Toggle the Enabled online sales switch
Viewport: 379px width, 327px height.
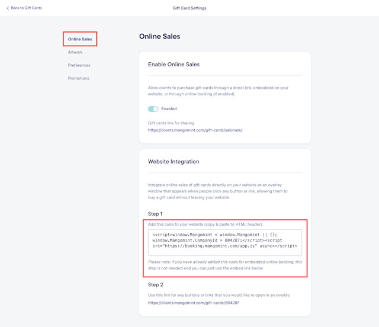[x=153, y=109]
